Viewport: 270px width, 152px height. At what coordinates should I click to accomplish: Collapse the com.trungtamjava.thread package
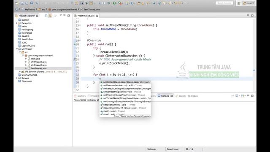click(23, 55)
